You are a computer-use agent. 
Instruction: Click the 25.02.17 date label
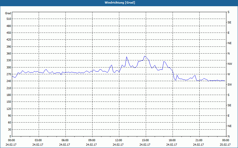(x=225, y=145)
